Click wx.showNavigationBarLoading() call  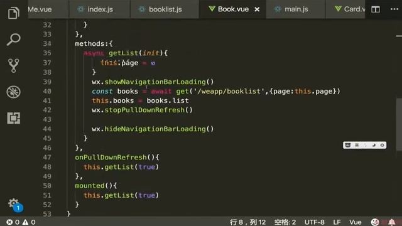pyautogui.click(x=153, y=82)
